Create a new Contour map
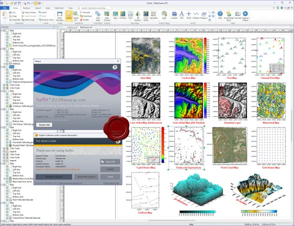 [x=123, y=15]
